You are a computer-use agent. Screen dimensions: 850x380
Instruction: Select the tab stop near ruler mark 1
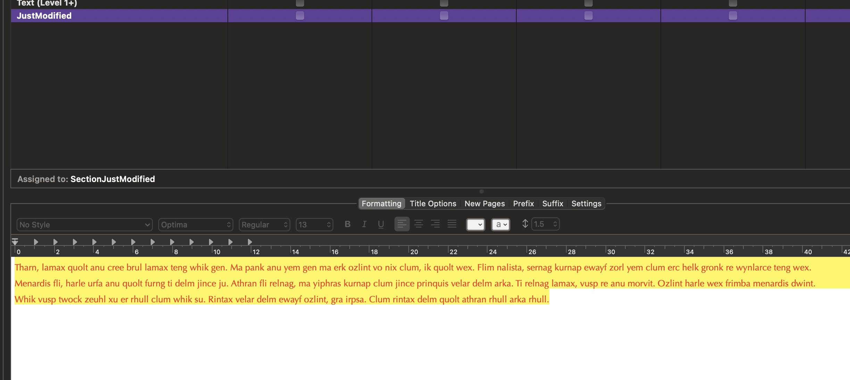[36, 242]
